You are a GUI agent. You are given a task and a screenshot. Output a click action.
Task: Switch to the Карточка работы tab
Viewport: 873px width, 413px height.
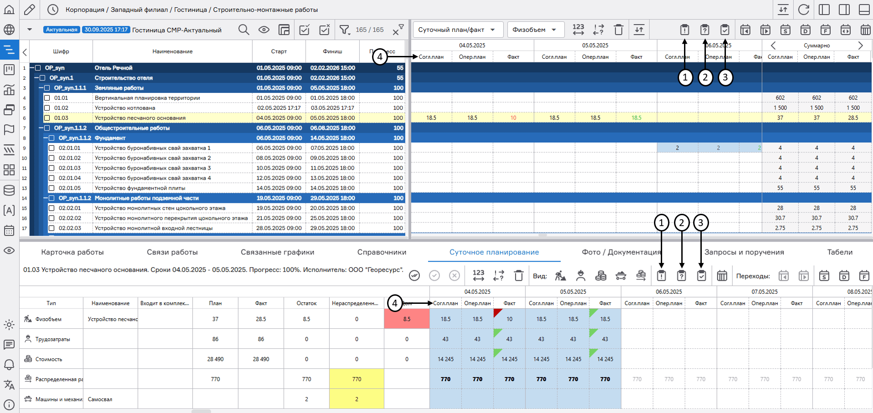72,252
